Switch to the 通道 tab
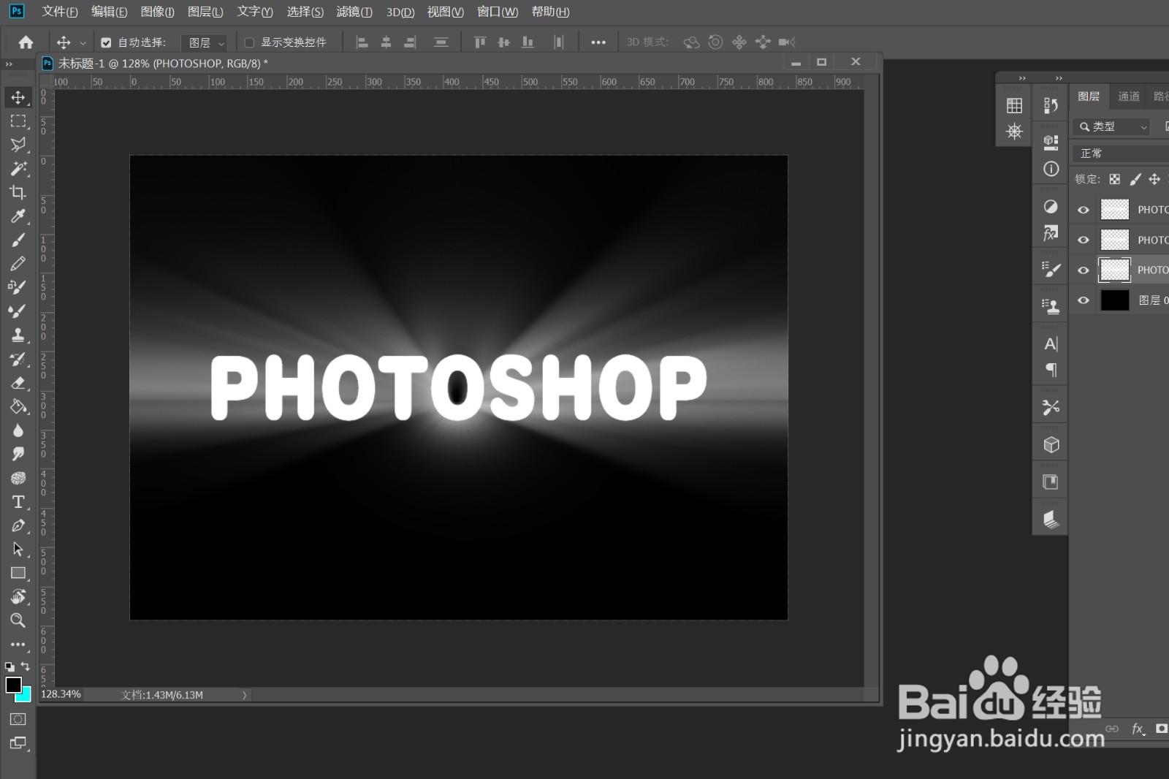The width and height of the screenshot is (1169, 779). tap(1129, 96)
